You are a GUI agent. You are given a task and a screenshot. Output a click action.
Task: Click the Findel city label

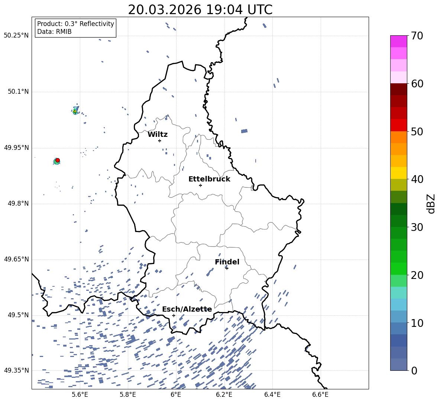[227, 262]
